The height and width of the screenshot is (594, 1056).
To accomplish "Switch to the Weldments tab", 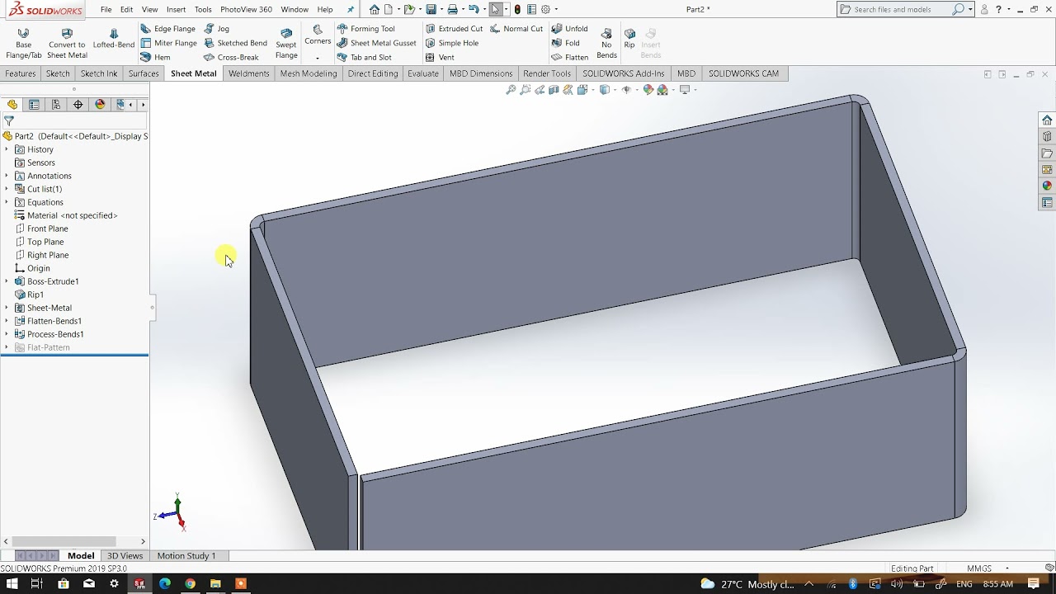I will tap(249, 73).
